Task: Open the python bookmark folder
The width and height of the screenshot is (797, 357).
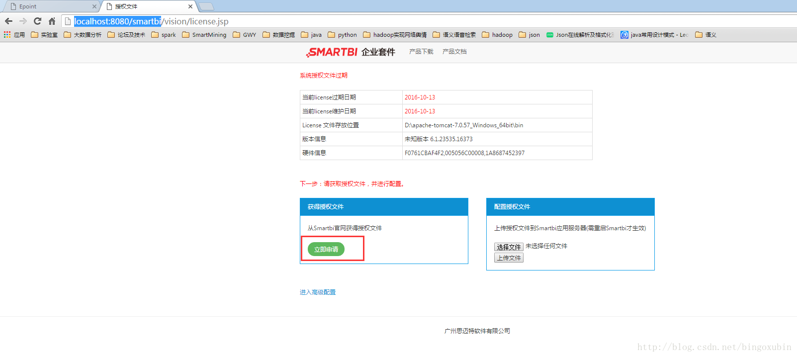Action: [x=343, y=35]
